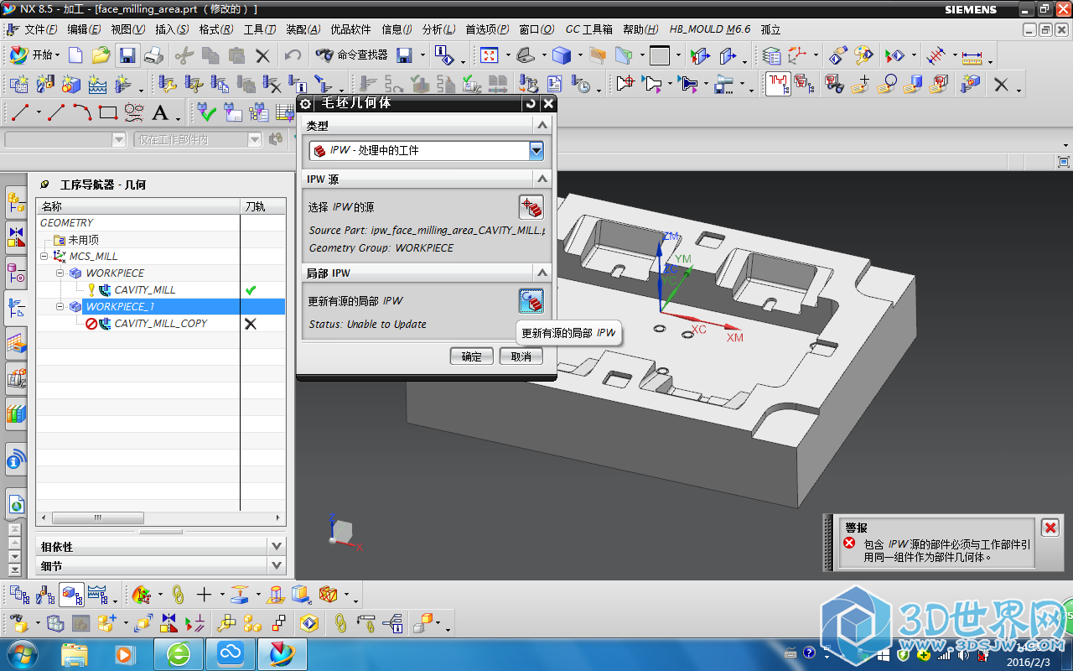Image resolution: width=1073 pixels, height=671 pixels.
Task: Open the 插入(S) menu
Action: click(172, 29)
